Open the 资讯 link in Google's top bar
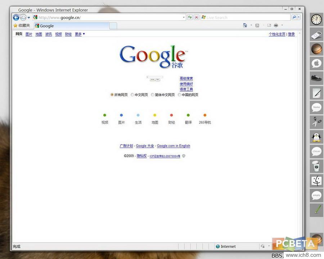The image size is (324, 259). pos(49,34)
